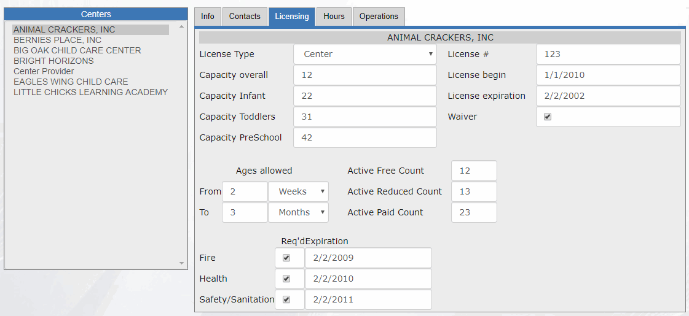Select BERNIES PLACE, INC center
This screenshot has height=316, width=689.
(58, 40)
